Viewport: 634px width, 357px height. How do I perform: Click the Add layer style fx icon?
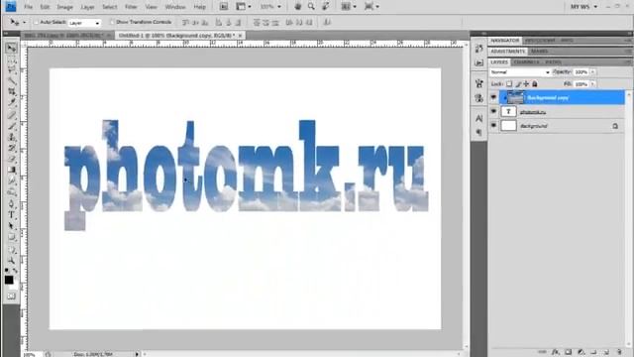[x=556, y=352]
